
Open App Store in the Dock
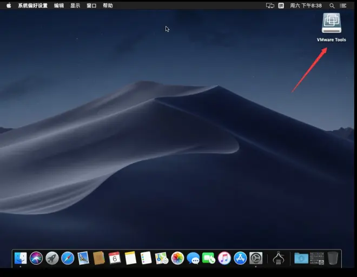pyautogui.click(x=240, y=258)
